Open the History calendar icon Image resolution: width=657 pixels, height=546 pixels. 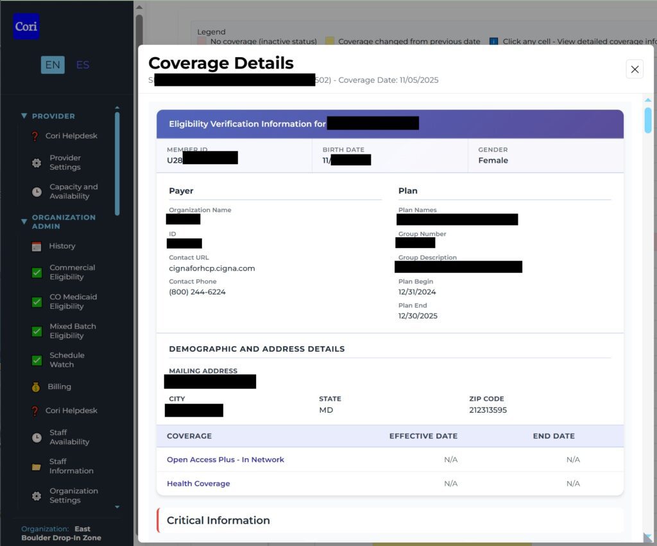click(37, 246)
